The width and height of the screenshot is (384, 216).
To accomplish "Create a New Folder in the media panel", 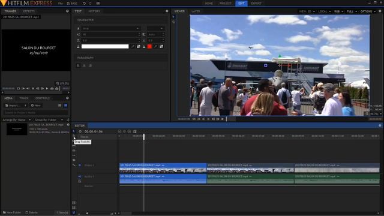I will pyautogui.click(x=12, y=212).
